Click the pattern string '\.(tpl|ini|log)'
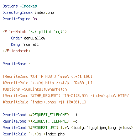136x140 pixels. coord(46,32)
